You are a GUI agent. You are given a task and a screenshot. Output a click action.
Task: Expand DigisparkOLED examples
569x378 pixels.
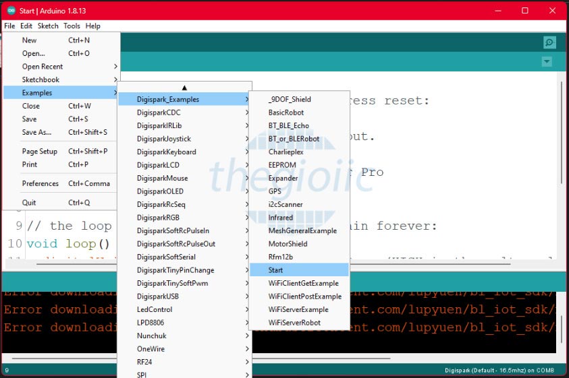pos(184,191)
